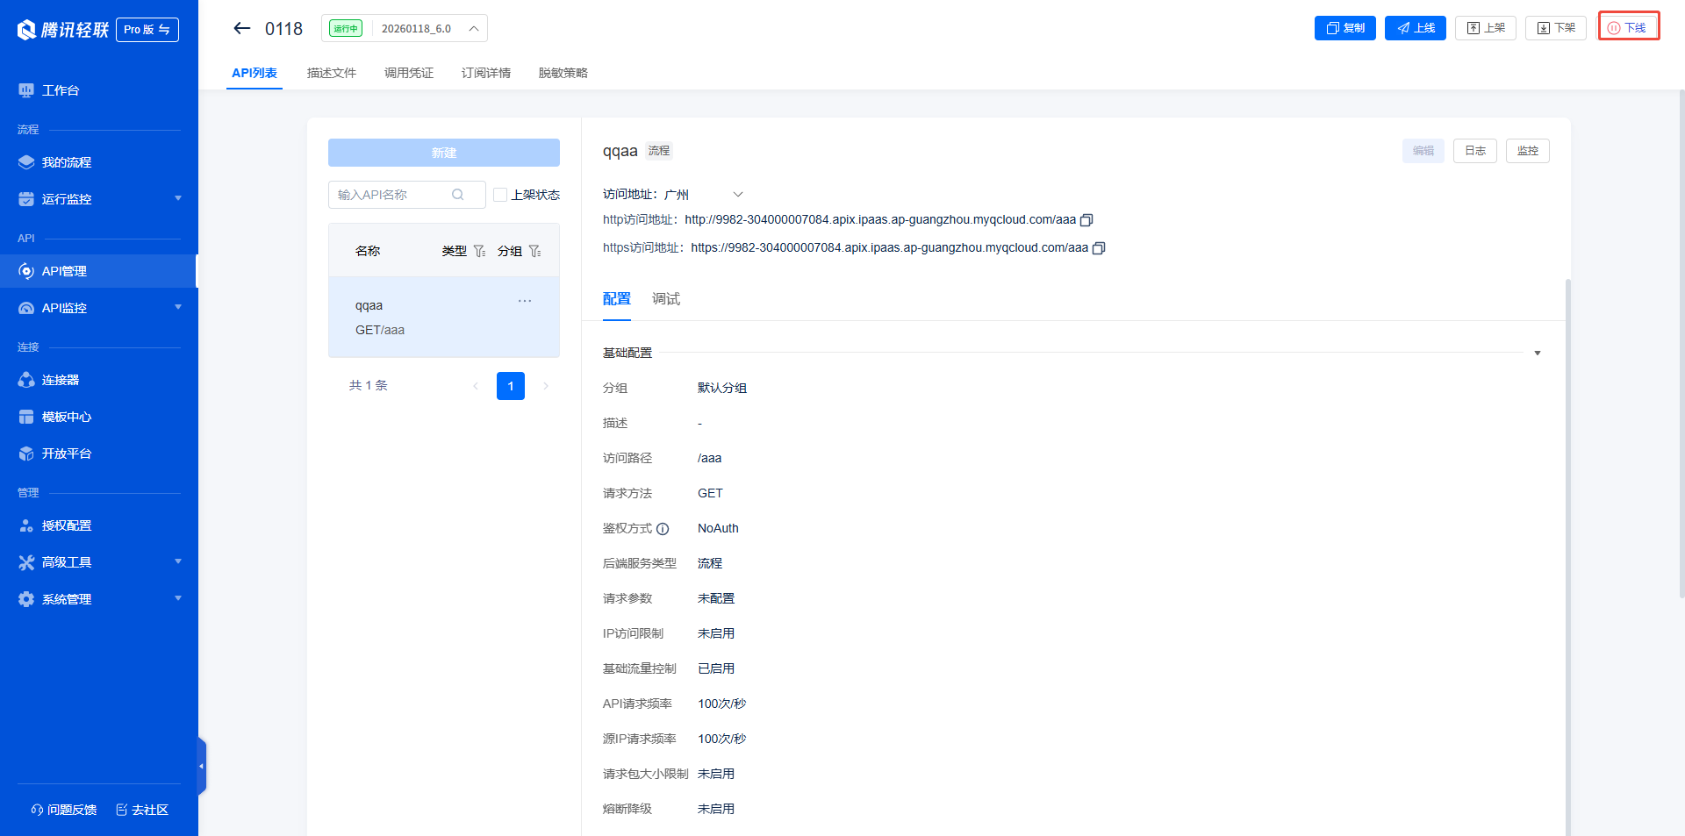Click 问题反馈 at sidebar bottom
This screenshot has height=836, width=1685.
tap(64, 810)
